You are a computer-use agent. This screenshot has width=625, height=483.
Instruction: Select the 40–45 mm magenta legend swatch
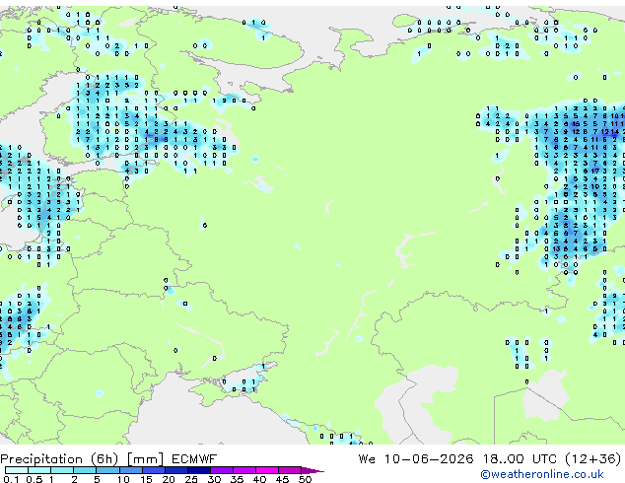coord(266,470)
